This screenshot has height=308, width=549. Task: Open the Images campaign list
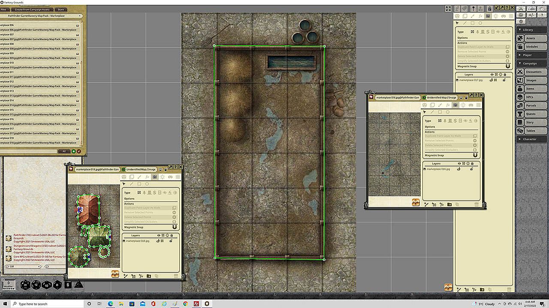535,80
